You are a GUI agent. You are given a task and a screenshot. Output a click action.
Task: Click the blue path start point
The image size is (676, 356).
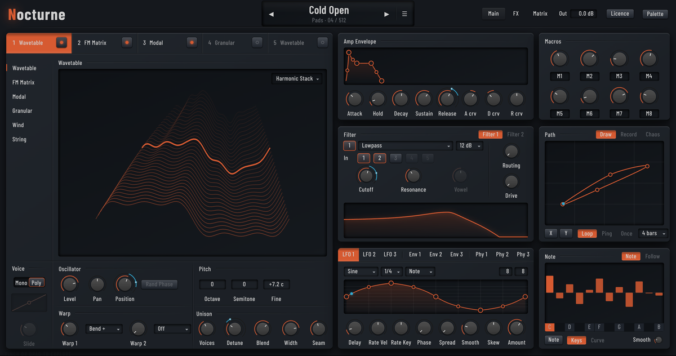point(563,204)
